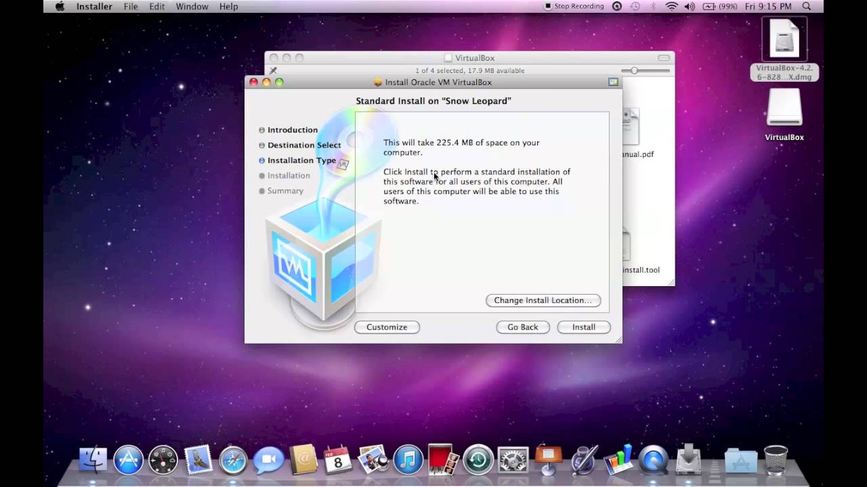Launch Pages from the Dock
The height and width of the screenshot is (487, 867).
point(584,460)
